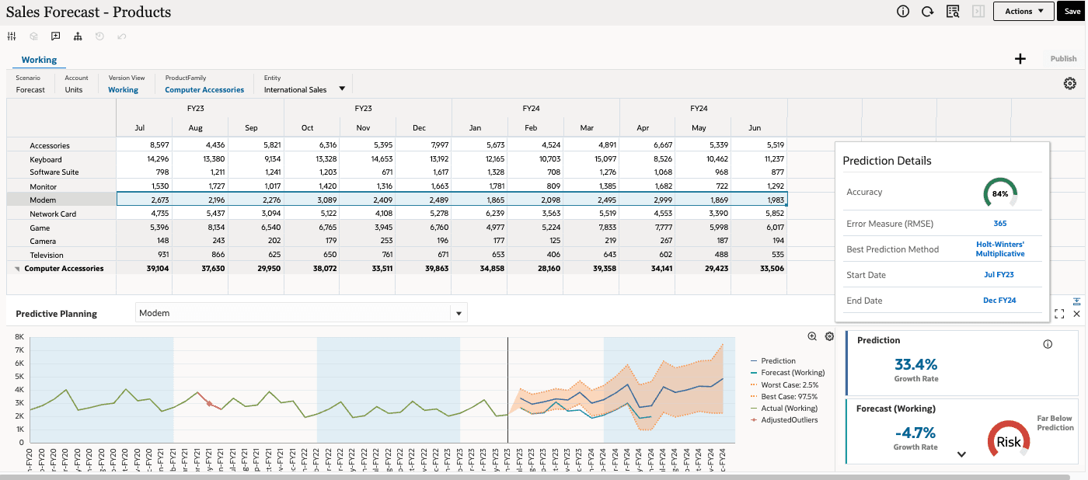Click the information icon in the top bar
The image size is (1088, 480).
(901, 11)
